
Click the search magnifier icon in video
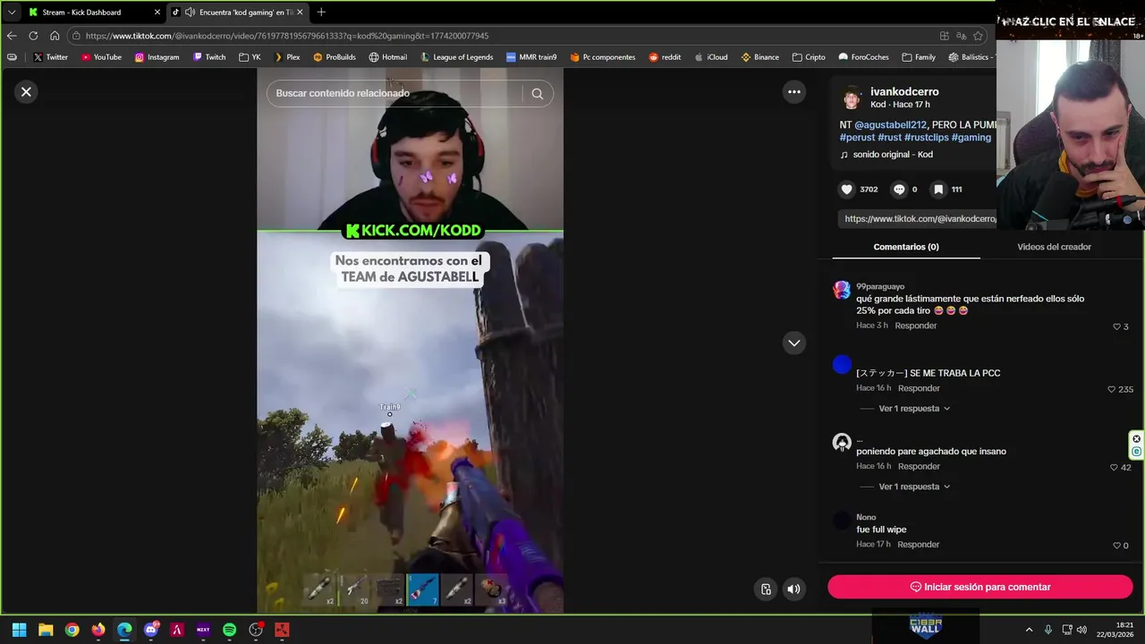[x=537, y=93]
